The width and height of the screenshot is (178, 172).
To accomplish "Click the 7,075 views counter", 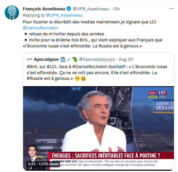I will 49,164.
